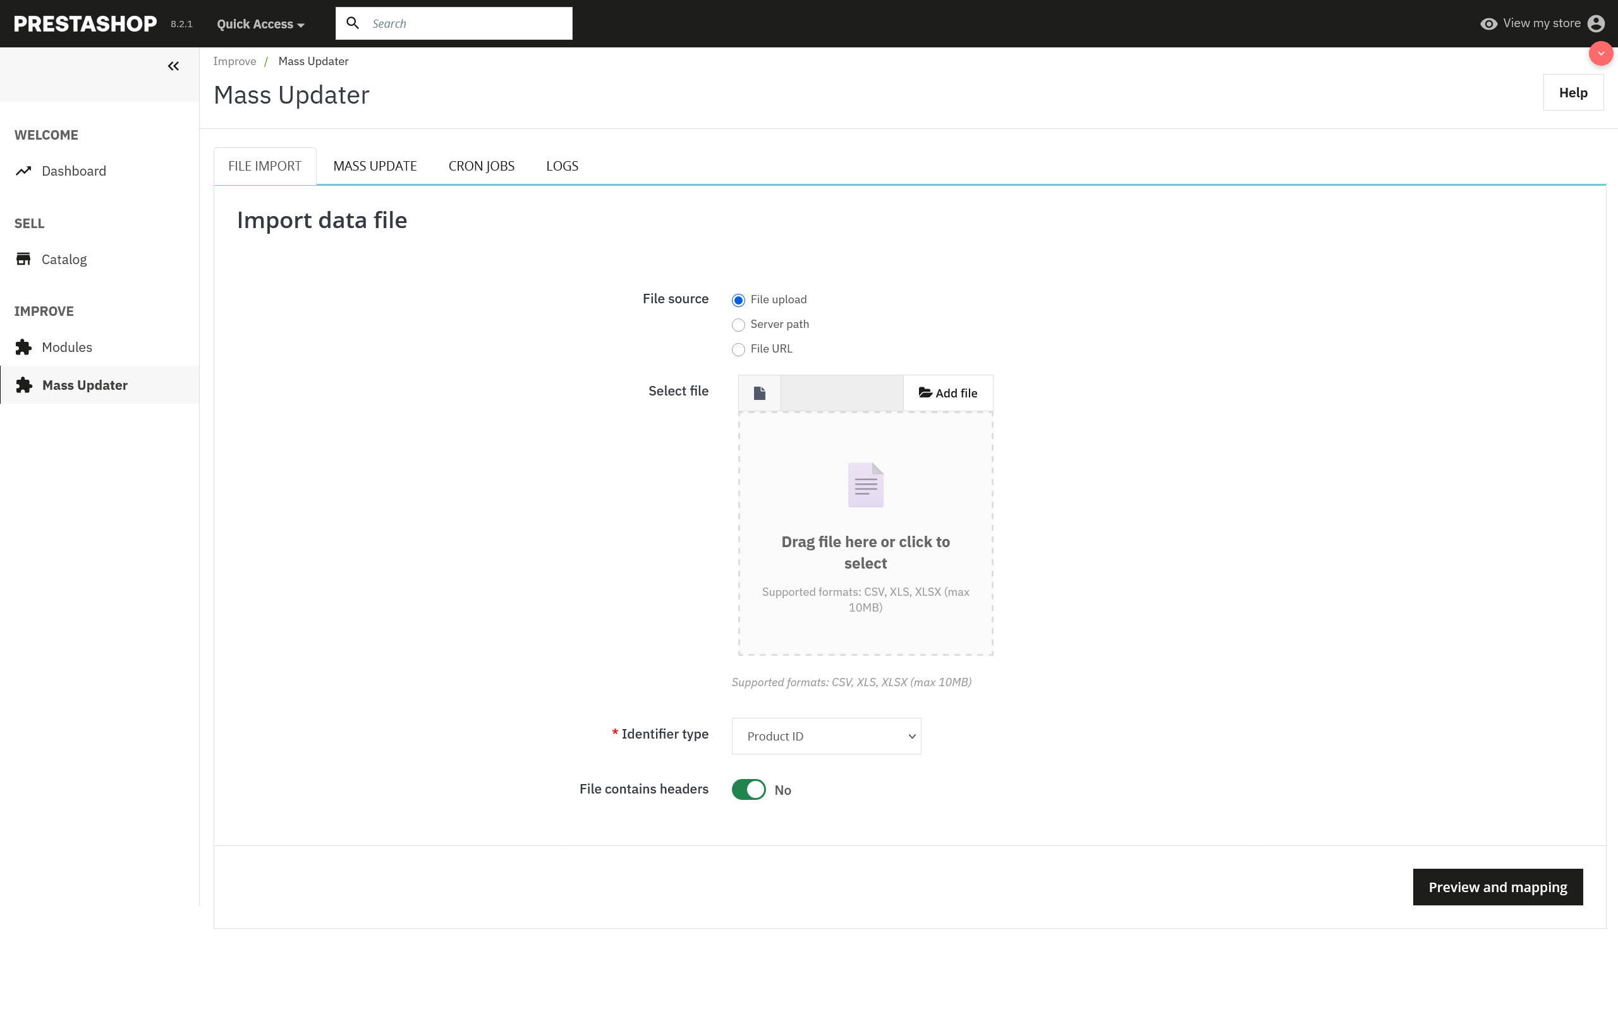Image resolution: width=1618 pixels, height=1009 pixels.
Task: Open the user account icon top right
Action: pos(1597,23)
